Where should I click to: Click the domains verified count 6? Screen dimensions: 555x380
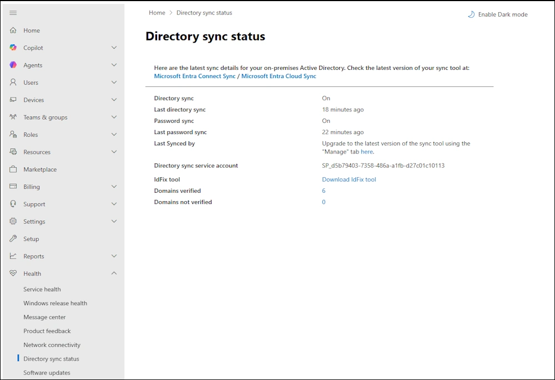coord(324,191)
